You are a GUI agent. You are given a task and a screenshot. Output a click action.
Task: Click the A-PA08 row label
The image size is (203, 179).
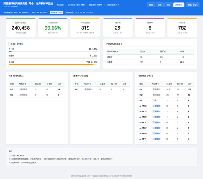(x=143, y=106)
